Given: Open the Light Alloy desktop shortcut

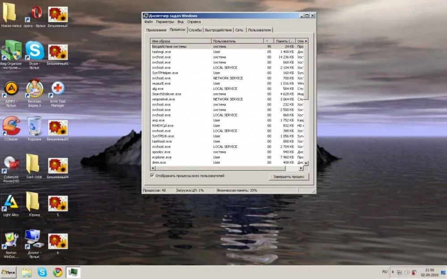Looking at the screenshot, I should 11,202.
